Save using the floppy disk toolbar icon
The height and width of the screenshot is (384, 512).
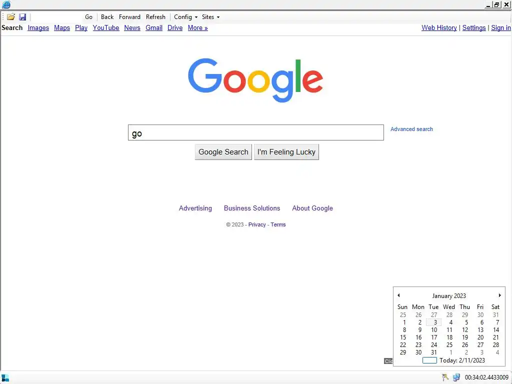pos(22,17)
